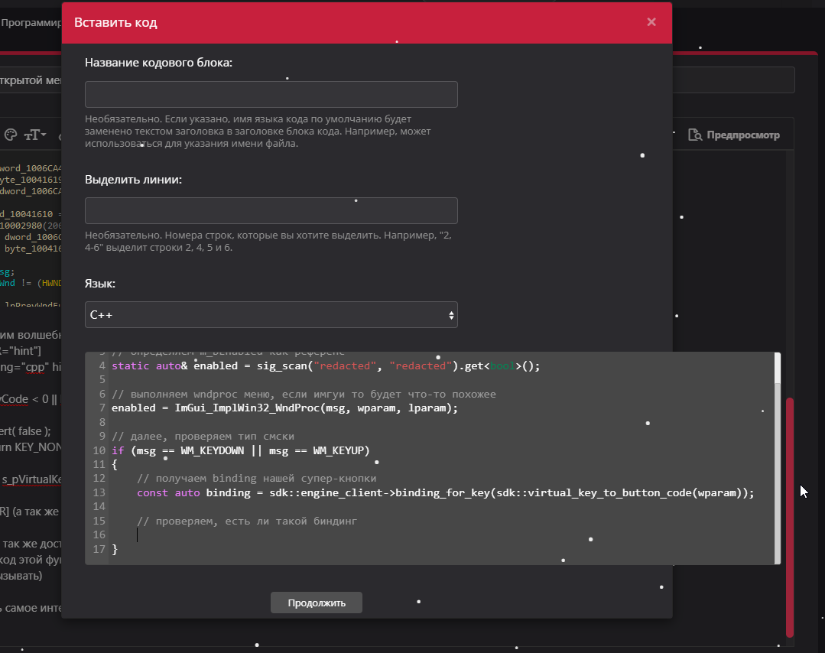Place cursor on empty line 16
Viewport: 825px width, 653px height.
coord(306,534)
